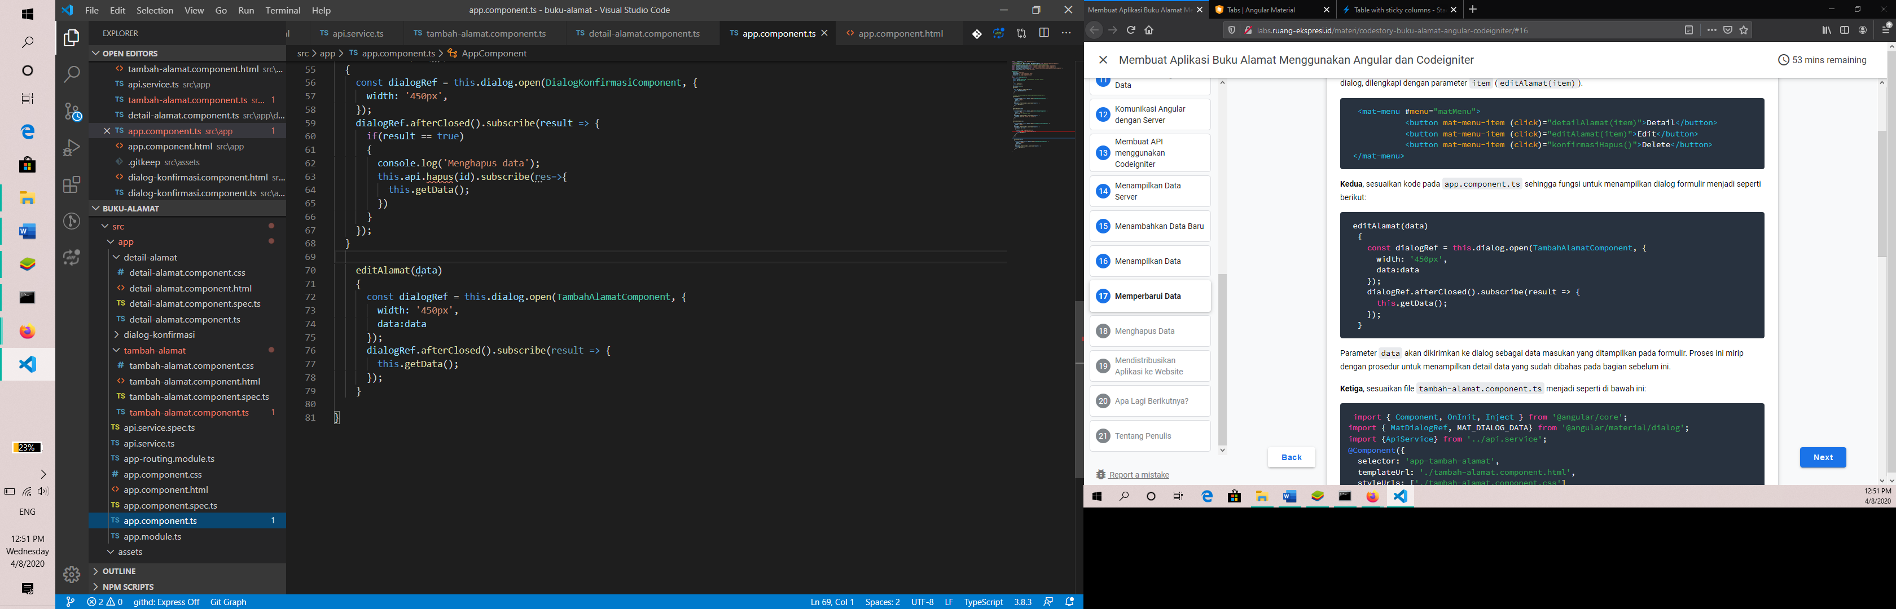Image resolution: width=1896 pixels, height=609 pixels.
Task: Click the Open Changes compare icon
Action: (x=1021, y=33)
